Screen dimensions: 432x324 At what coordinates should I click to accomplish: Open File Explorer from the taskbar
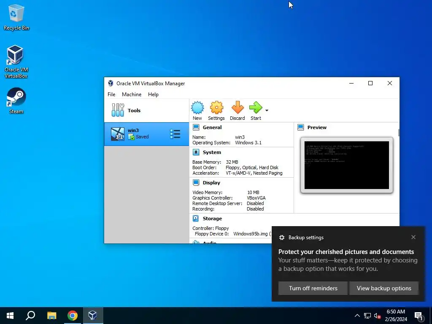tap(51, 316)
